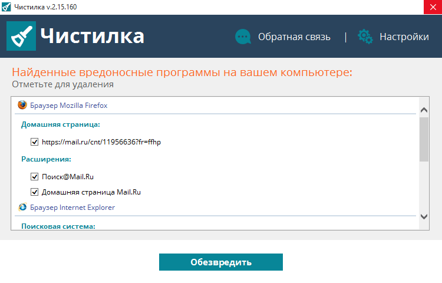The height and width of the screenshot is (283, 442).
Task: Click the title bar app icon
Action: coord(6,6)
